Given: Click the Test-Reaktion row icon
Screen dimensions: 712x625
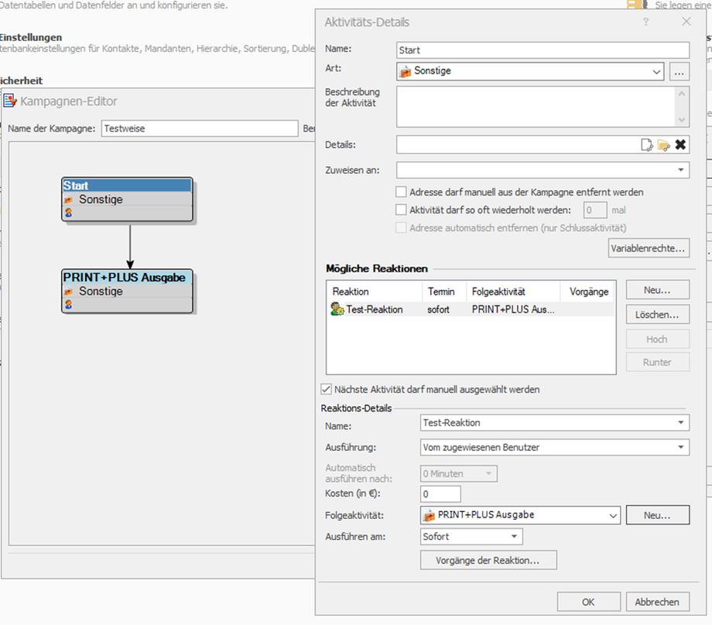Looking at the screenshot, I should click(x=337, y=309).
